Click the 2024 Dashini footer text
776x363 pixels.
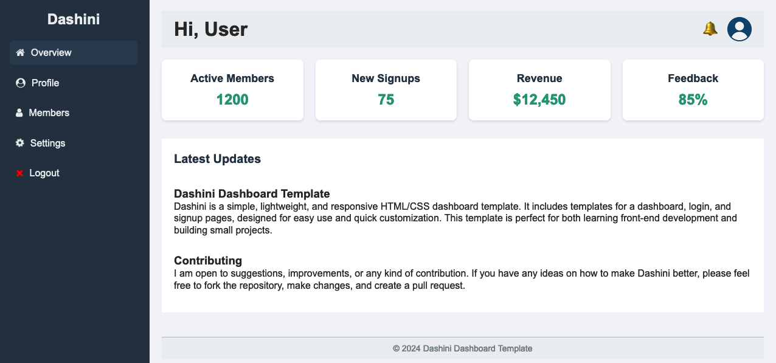[463, 348]
